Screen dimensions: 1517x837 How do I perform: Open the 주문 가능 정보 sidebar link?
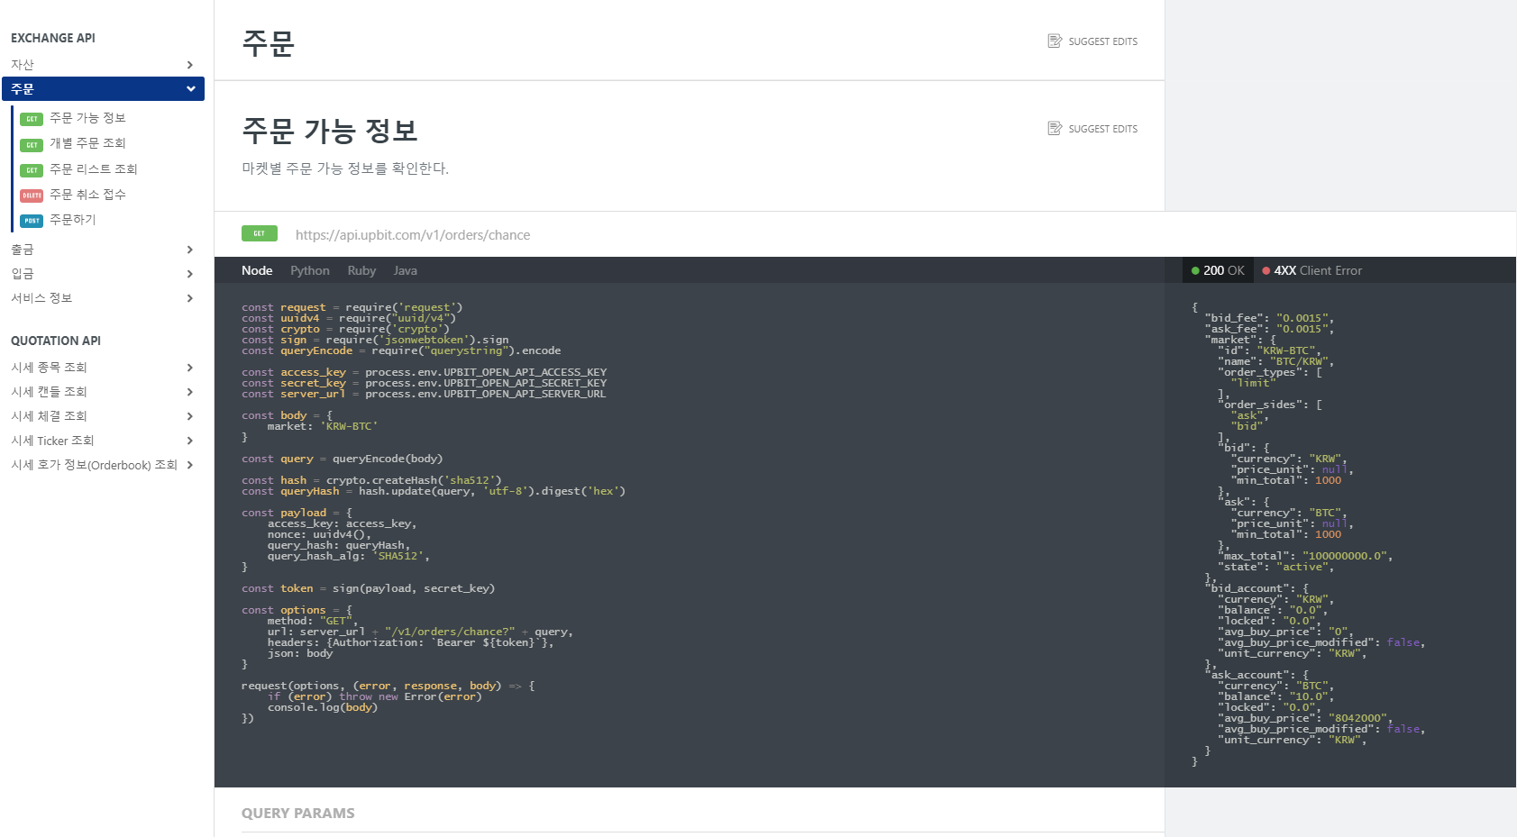point(87,118)
